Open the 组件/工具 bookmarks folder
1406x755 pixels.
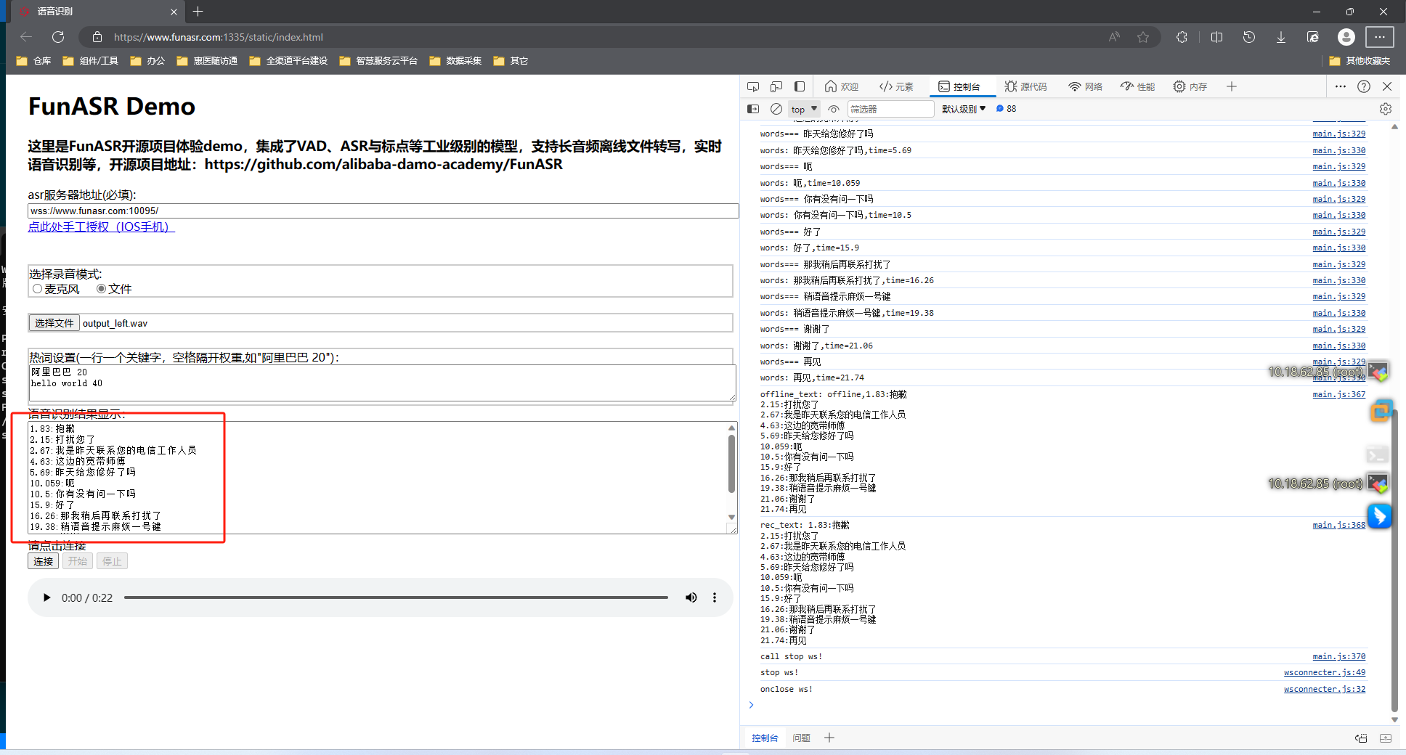pos(90,61)
